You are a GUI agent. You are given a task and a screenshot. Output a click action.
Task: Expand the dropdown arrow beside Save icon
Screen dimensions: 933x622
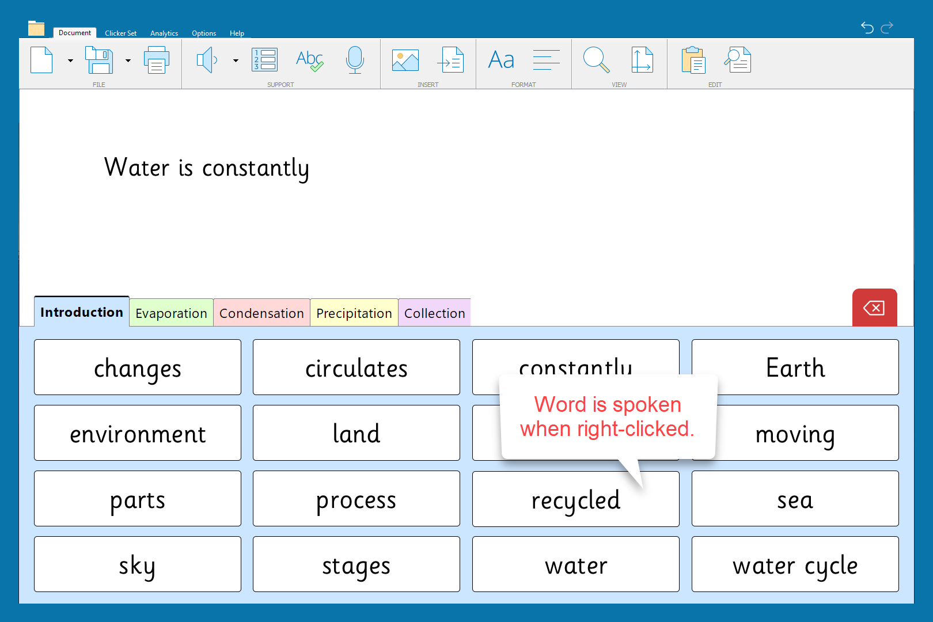pyautogui.click(x=128, y=60)
